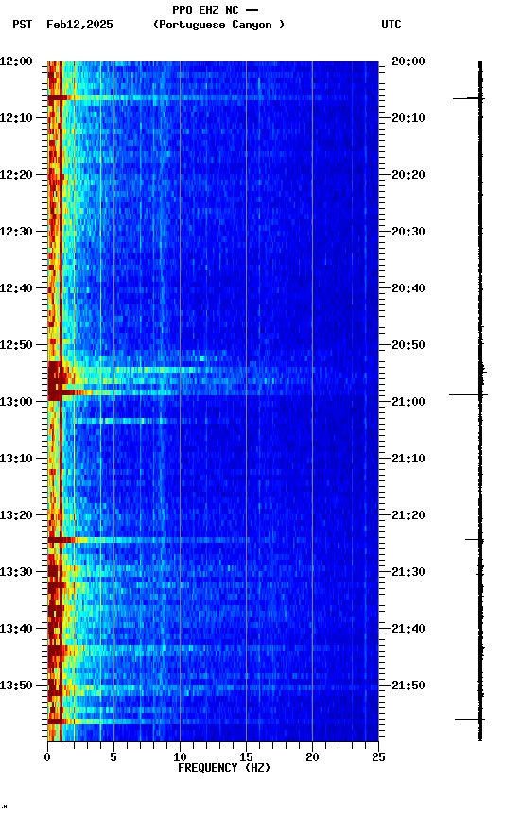Click the 13:50 PST time label
522x817 pixels.
tap(16, 687)
